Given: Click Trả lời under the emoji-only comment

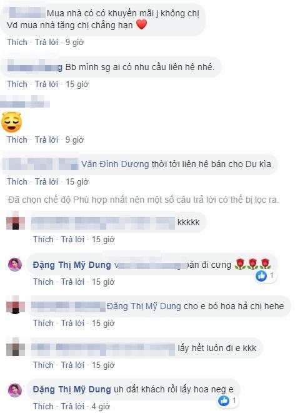Looking at the screenshot, I should coord(47,140).
